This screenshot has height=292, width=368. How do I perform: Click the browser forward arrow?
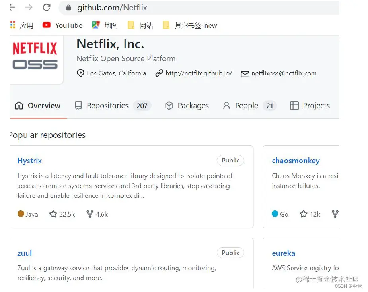tap(29, 8)
